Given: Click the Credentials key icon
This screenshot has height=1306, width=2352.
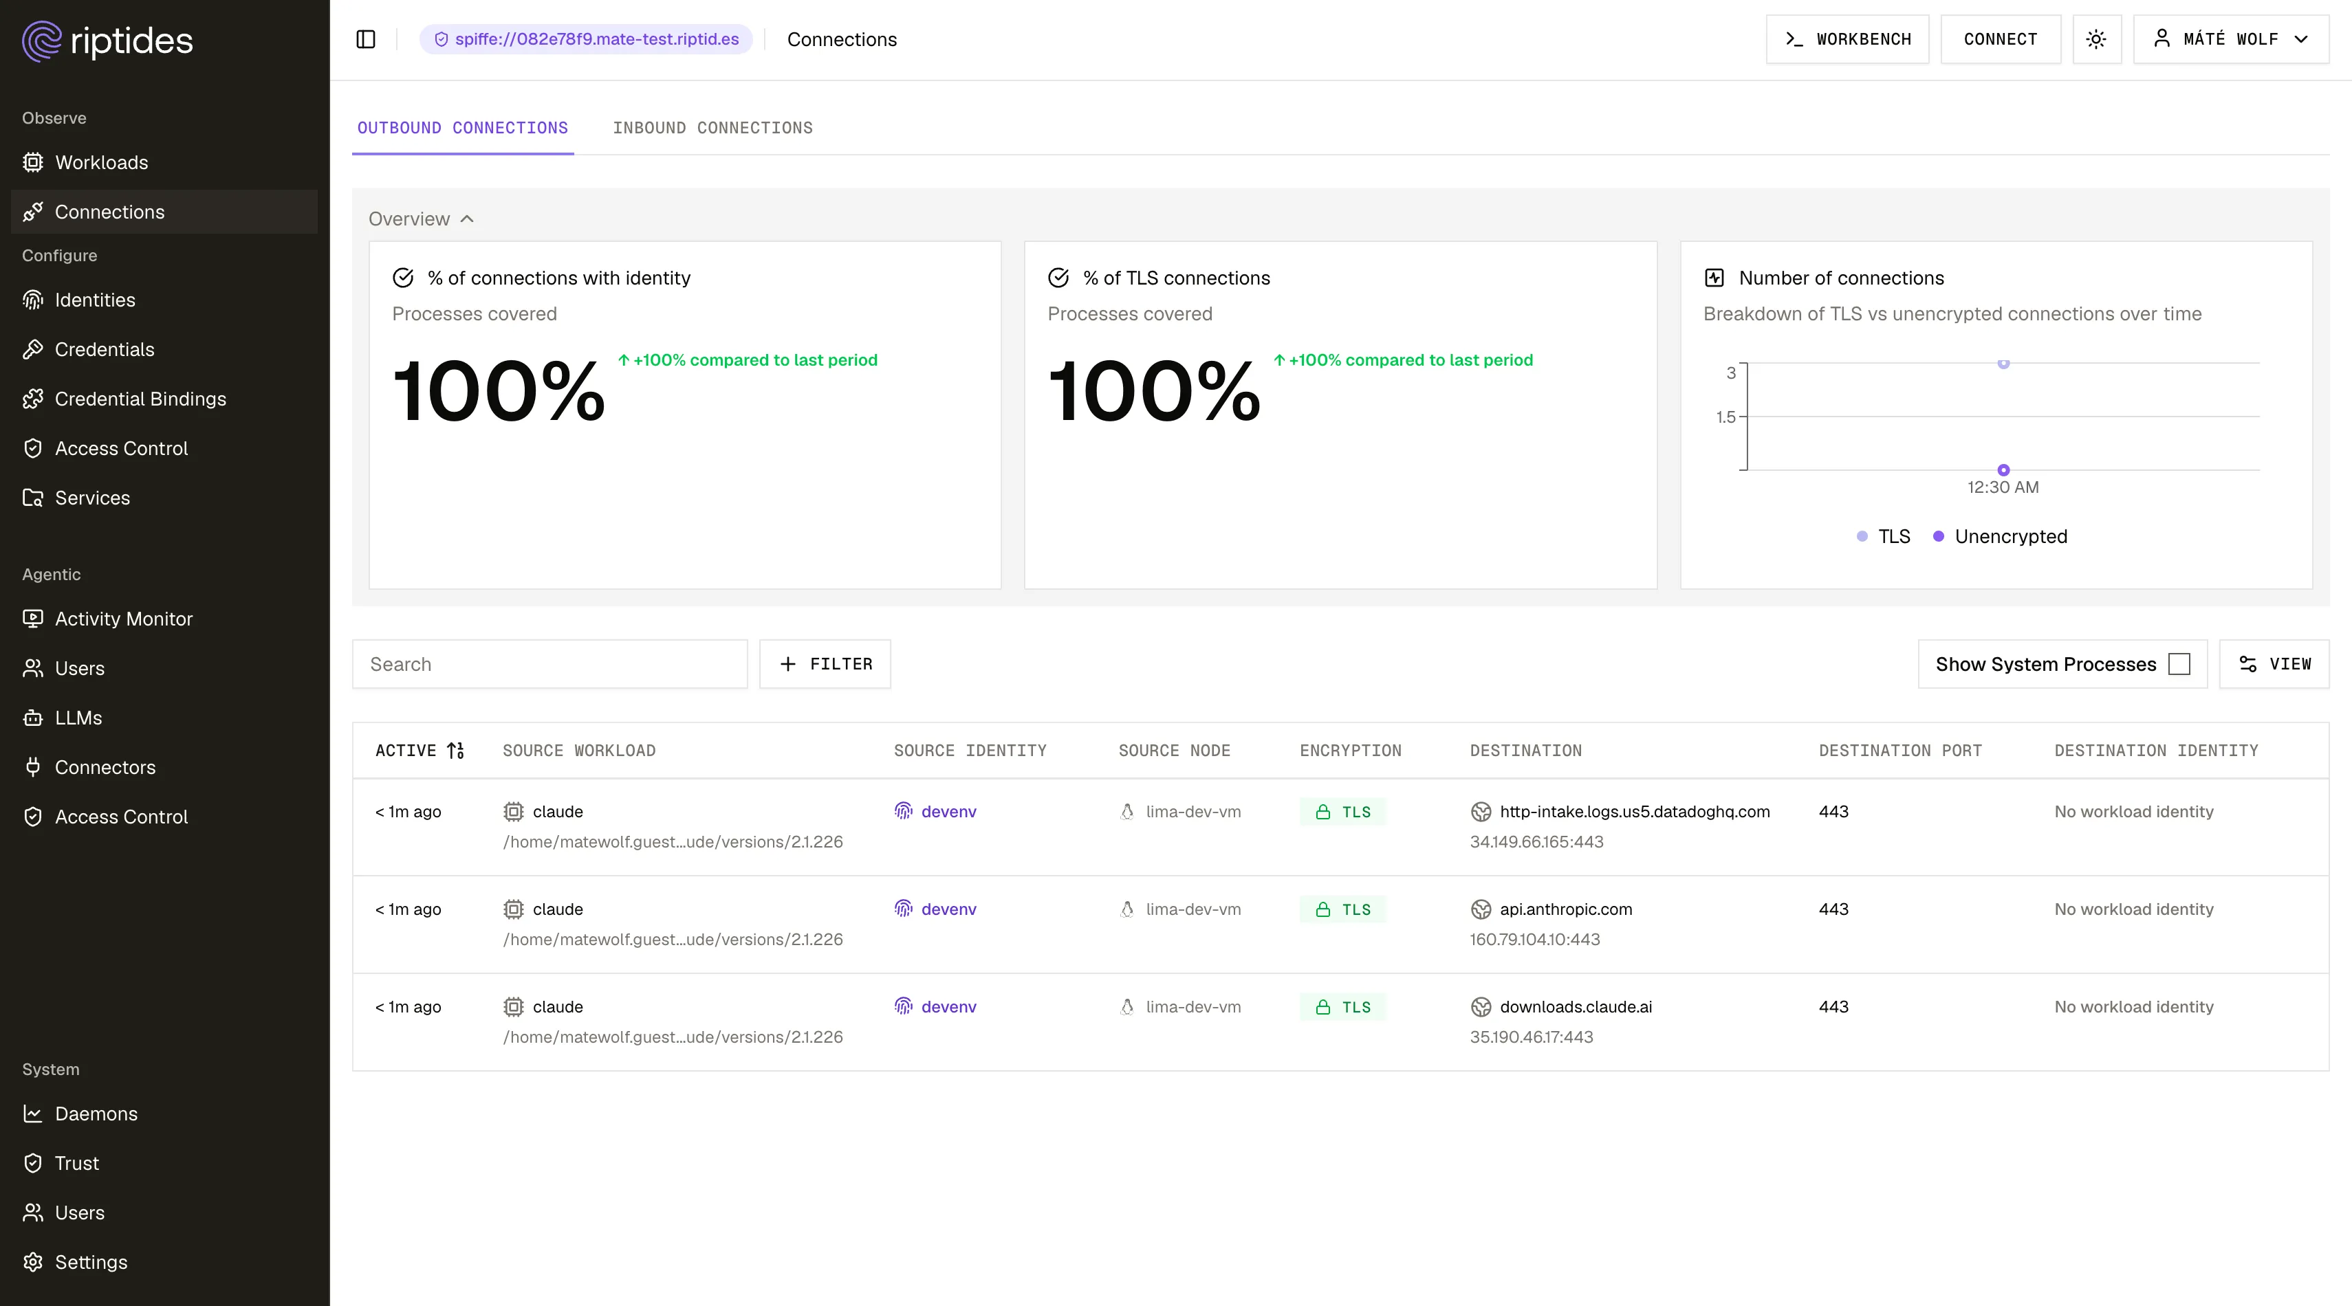Looking at the screenshot, I should click(33, 350).
